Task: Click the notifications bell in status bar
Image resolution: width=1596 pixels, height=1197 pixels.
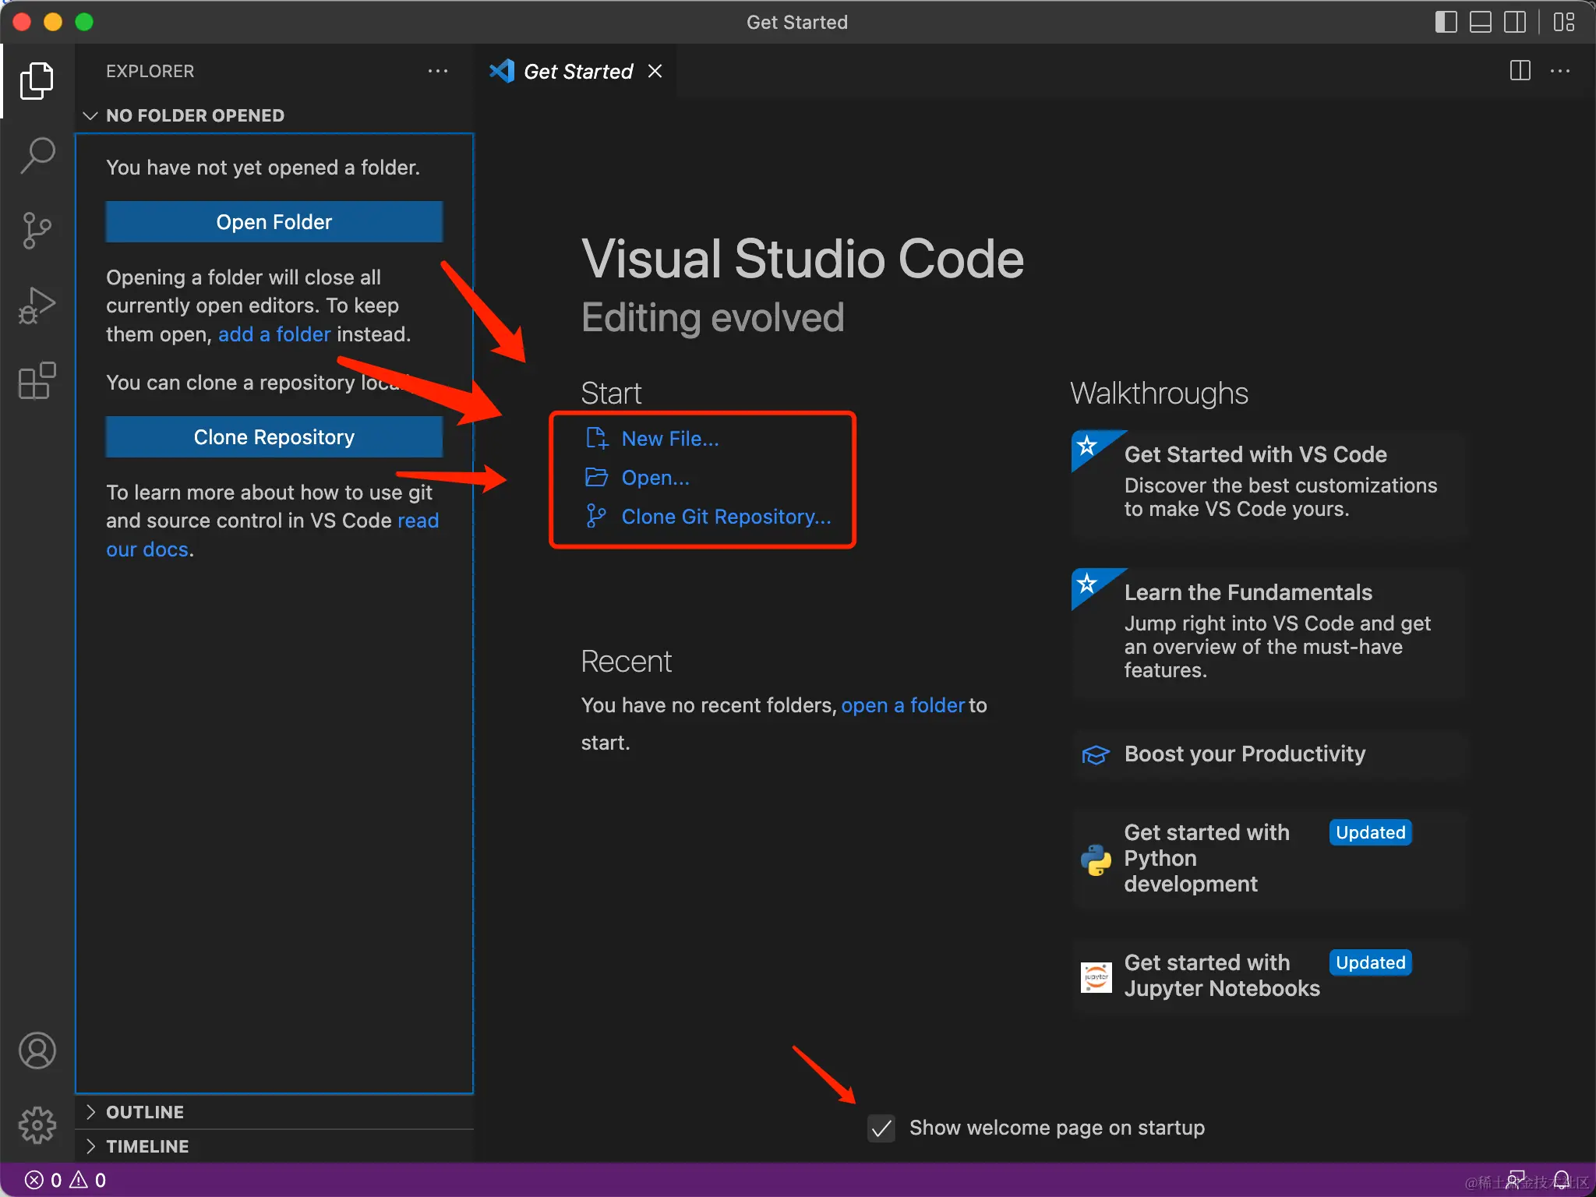Action: pyautogui.click(x=1562, y=1180)
